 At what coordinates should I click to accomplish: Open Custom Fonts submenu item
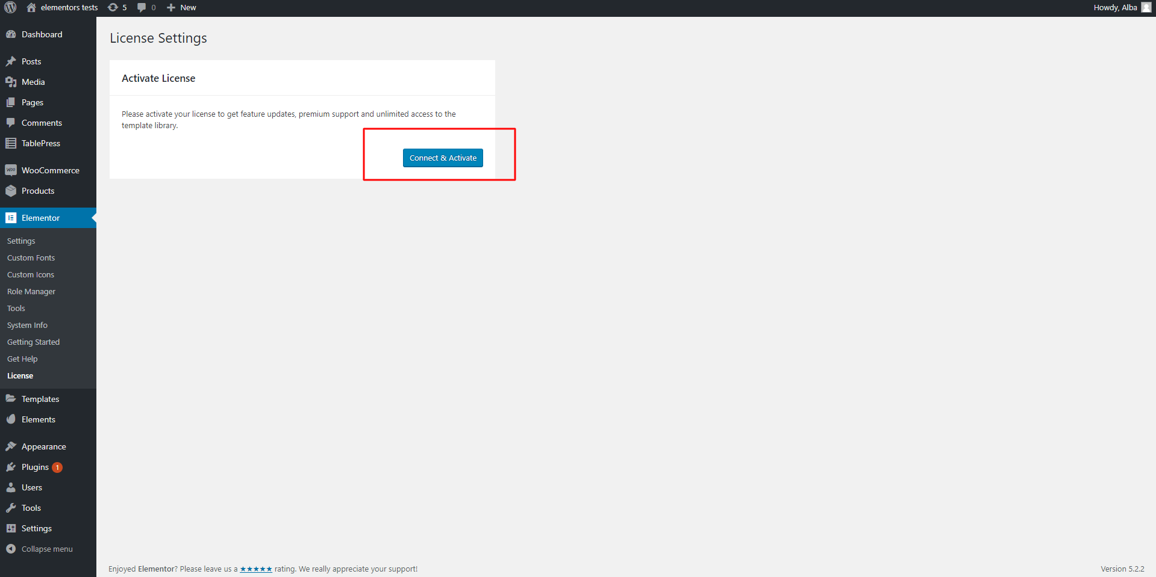[31, 258]
